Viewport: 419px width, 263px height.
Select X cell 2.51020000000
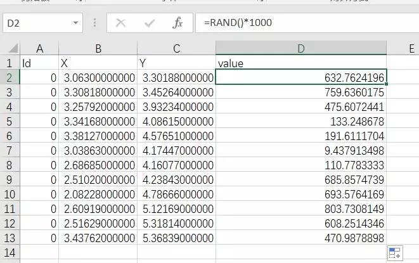(x=98, y=179)
